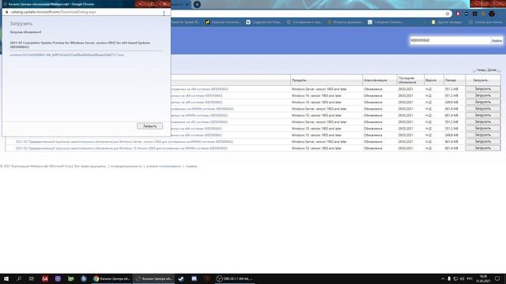Click Загрузить button in second table row
506x284 pixels.
(483, 95)
